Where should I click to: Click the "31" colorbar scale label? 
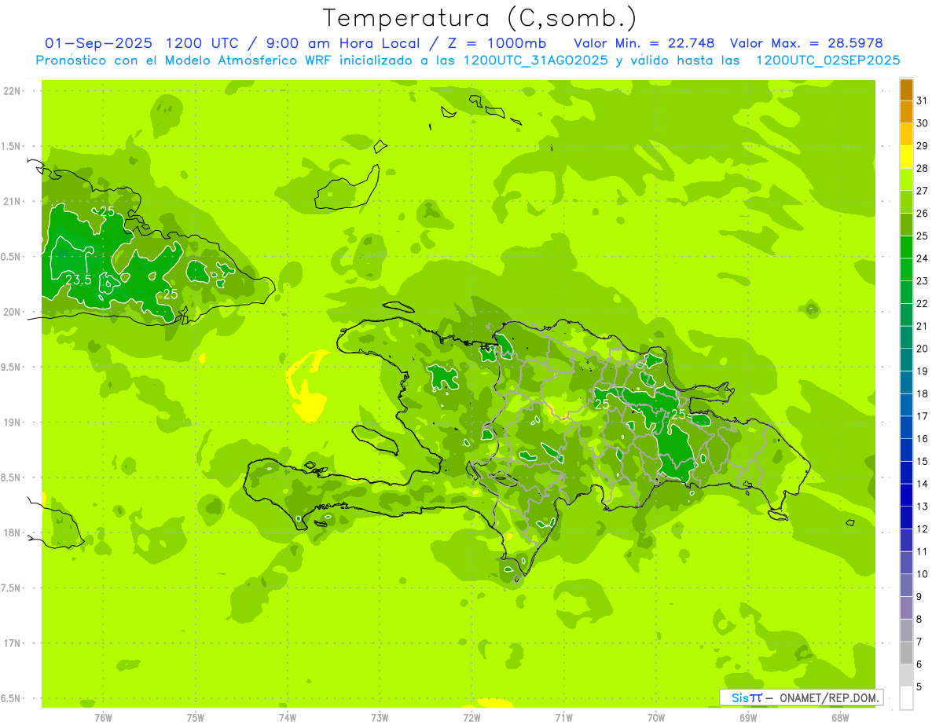[922, 100]
